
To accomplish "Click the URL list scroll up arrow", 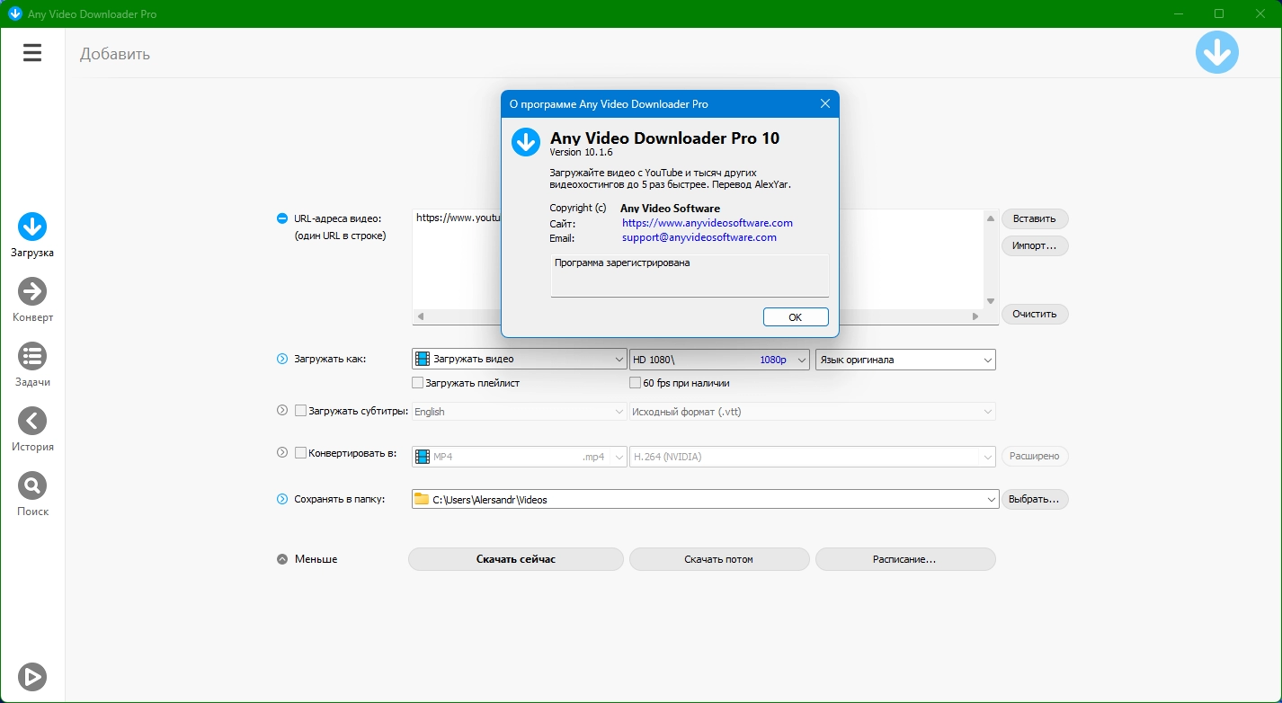I will (x=992, y=218).
